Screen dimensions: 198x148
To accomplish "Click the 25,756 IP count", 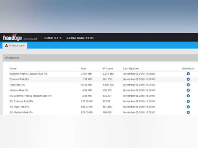I will click(106, 101).
